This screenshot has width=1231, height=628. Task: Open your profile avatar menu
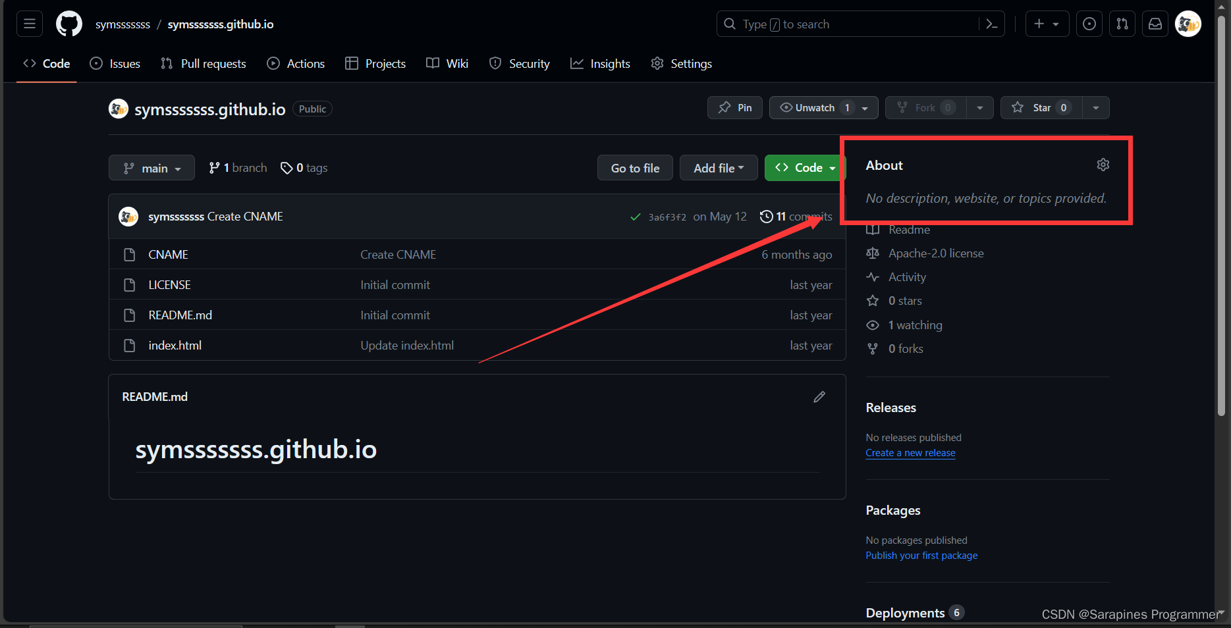(1188, 24)
